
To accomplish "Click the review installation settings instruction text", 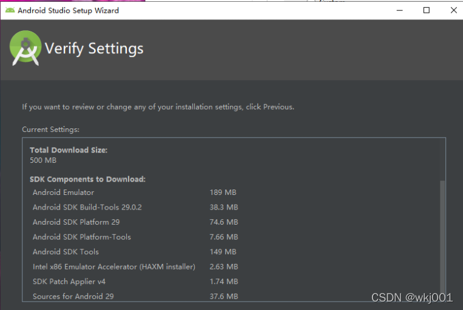I will click(x=158, y=107).
